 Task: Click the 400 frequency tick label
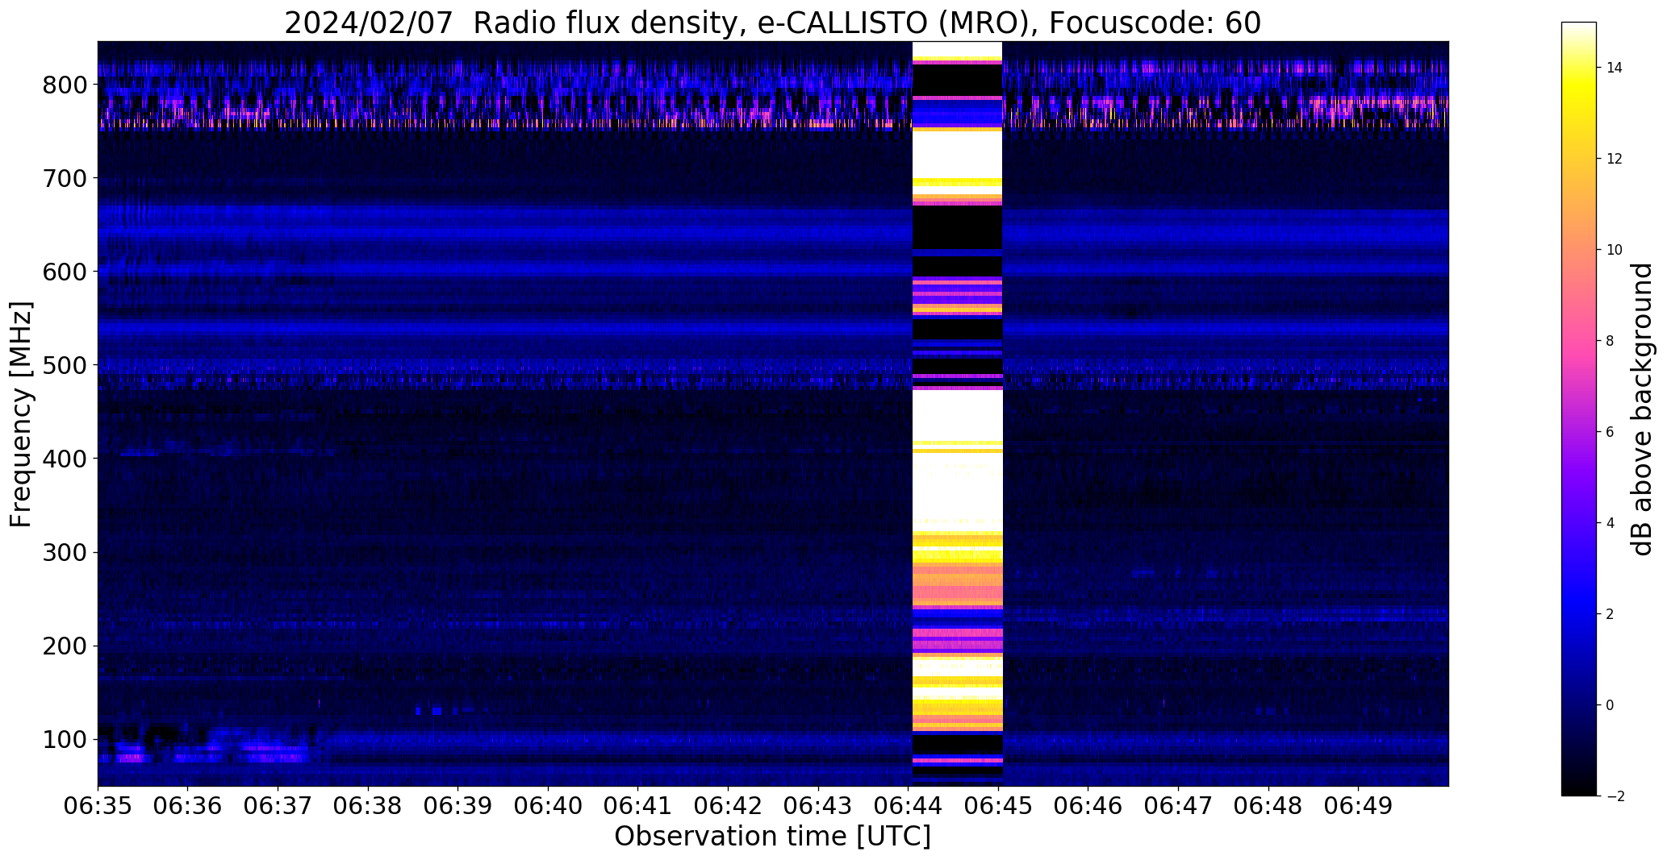[65, 459]
